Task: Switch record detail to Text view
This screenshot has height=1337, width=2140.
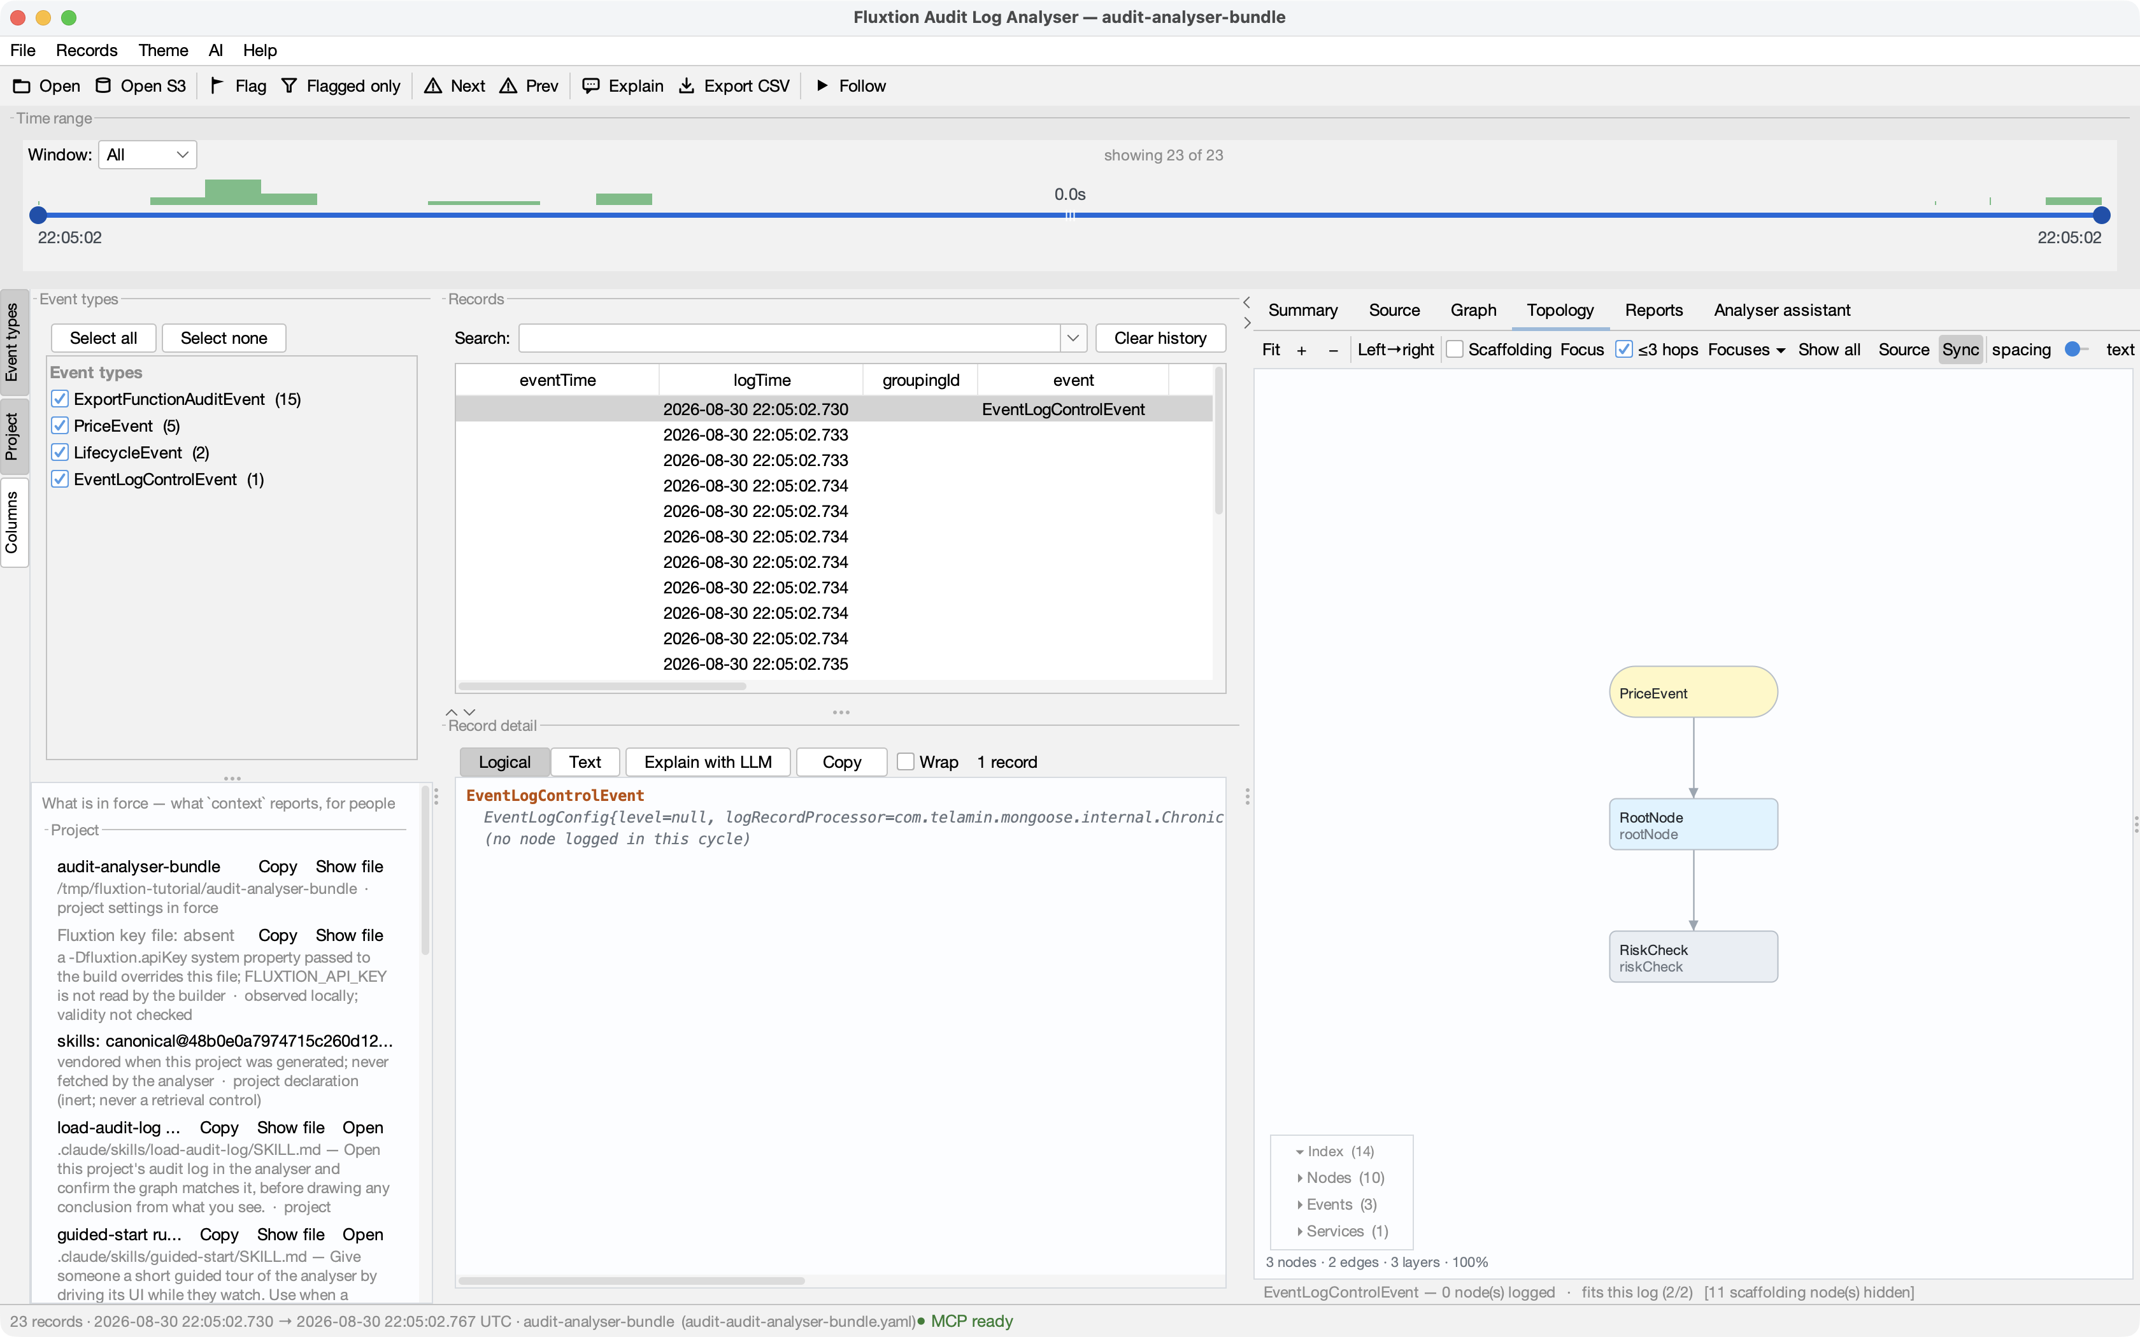Action: click(x=585, y=761)
